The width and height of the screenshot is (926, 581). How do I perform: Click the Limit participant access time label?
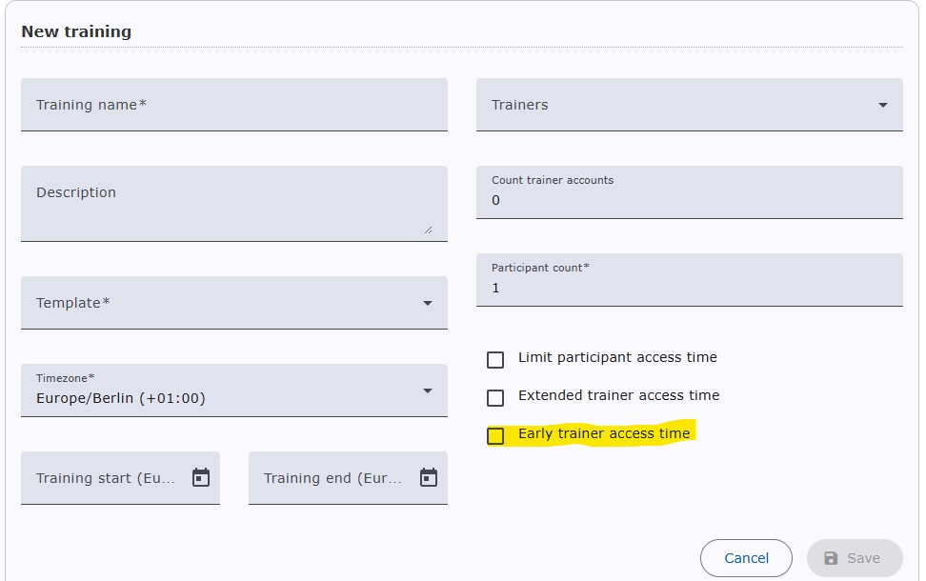click(x=617, y=357)
